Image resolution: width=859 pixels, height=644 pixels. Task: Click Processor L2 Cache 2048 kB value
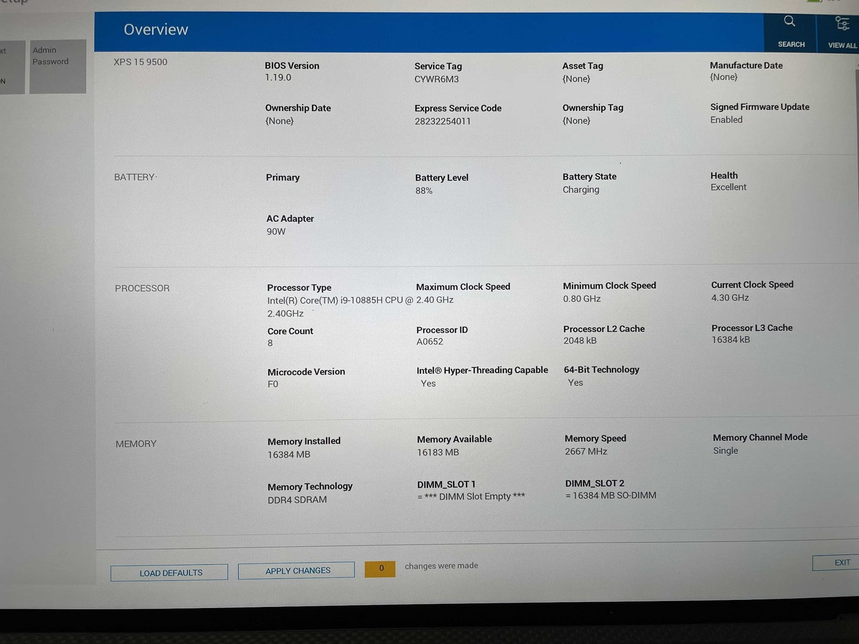(x=580, y=340)
